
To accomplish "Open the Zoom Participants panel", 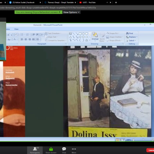I will click(x=35, y=150).
